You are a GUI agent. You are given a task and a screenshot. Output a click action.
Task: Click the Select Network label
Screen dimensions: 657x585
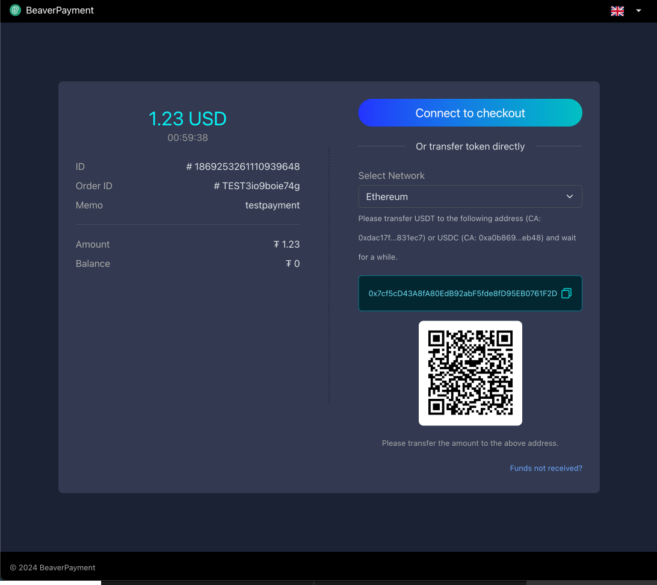coord(391,176)
